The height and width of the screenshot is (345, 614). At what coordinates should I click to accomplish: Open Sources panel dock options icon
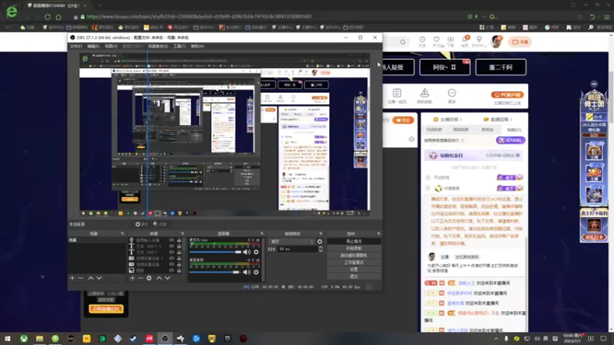(182, 234)
